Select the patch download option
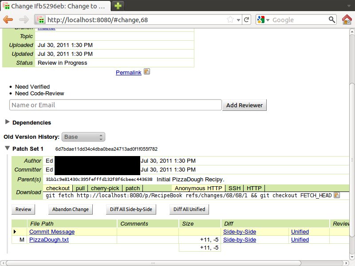 (x=133, y=188)
